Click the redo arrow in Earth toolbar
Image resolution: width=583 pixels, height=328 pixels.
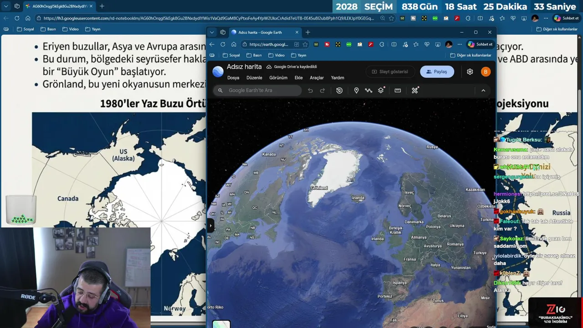point(322,90)
